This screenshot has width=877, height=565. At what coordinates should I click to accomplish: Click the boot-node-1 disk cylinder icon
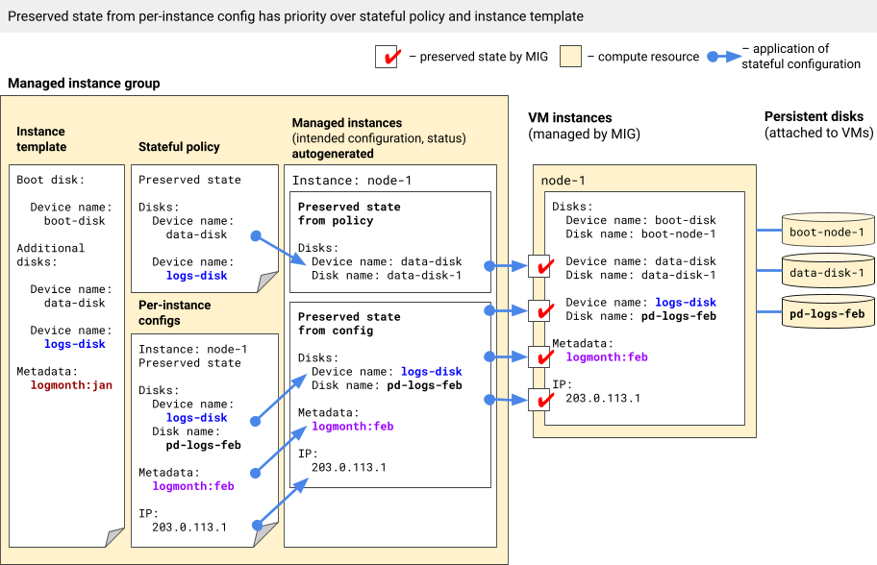[829, 230]
